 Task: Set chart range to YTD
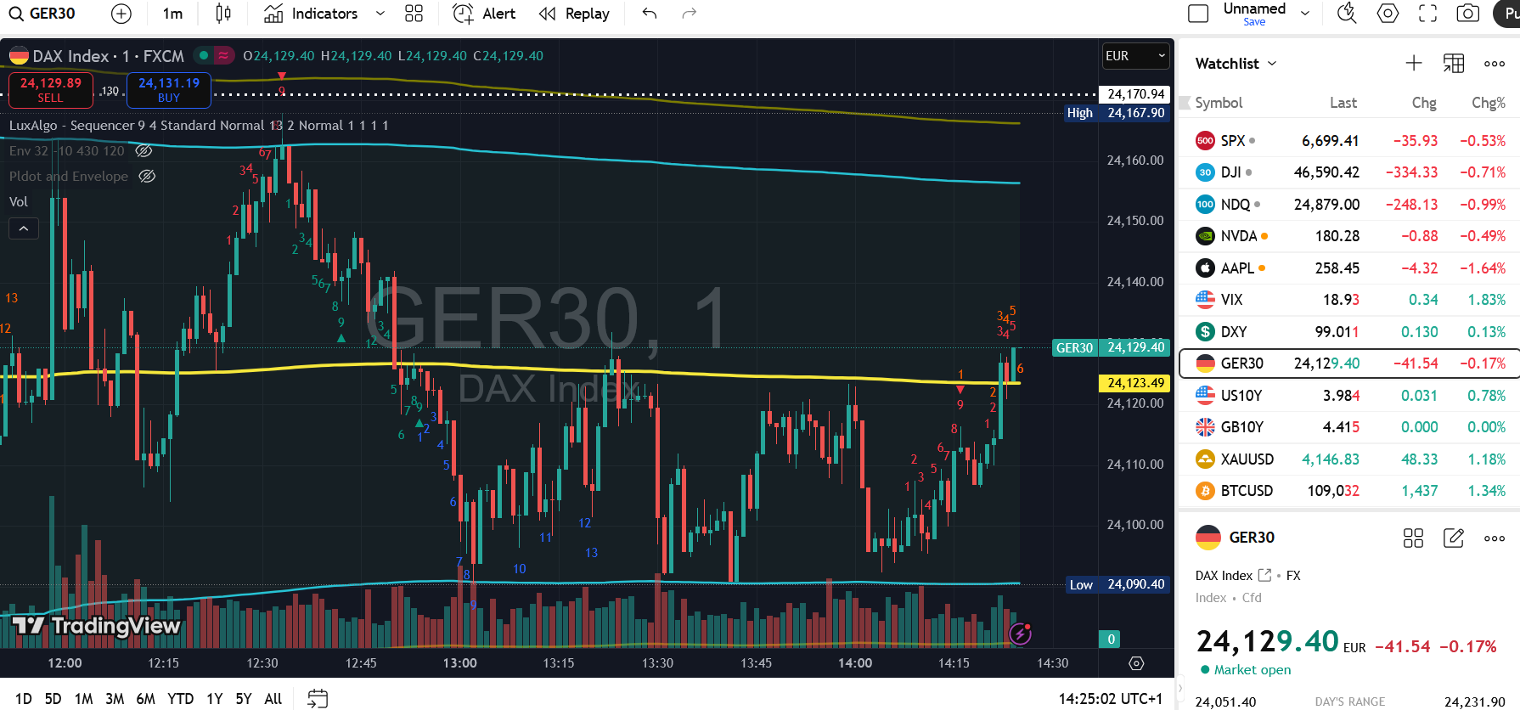pyautogui.click(x=181, y=699)
